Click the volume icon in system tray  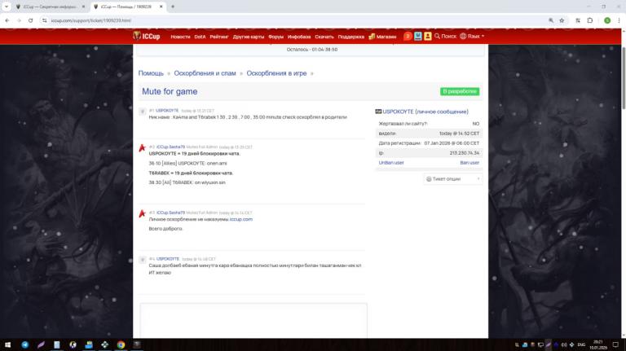pyautogui.click(x=564, y=344)
